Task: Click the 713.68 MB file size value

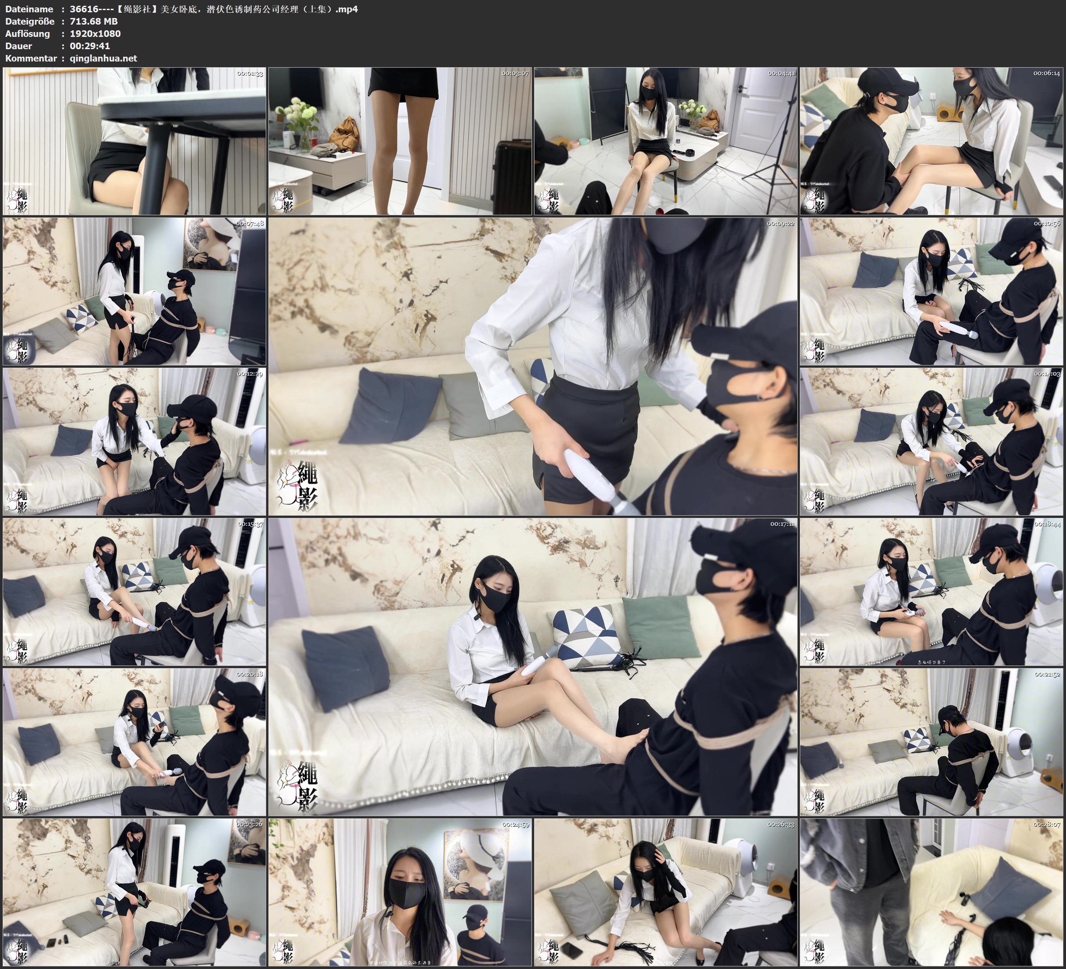Action: (94, 21)
